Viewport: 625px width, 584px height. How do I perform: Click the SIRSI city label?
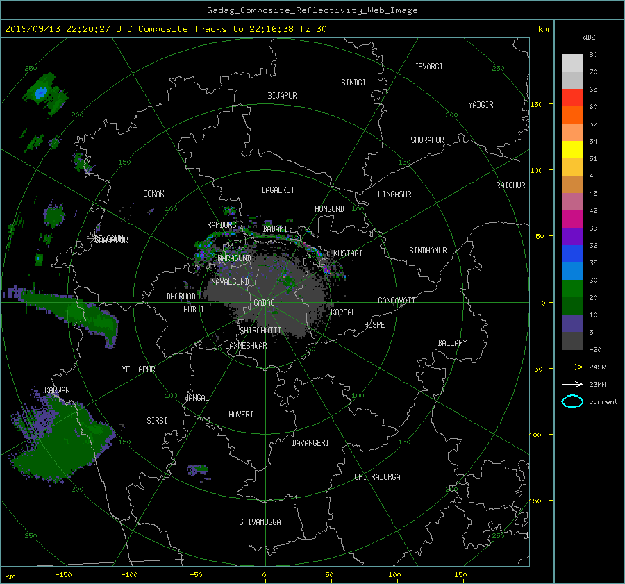[x=157, y=421]
